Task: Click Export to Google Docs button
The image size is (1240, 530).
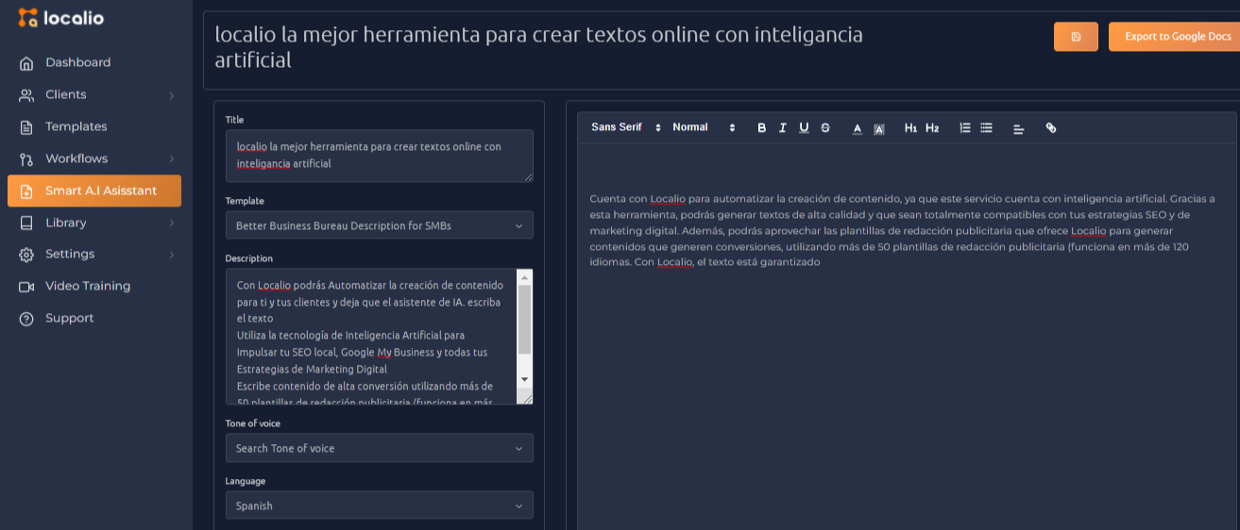Action: pyautogui.click(x=1174, y=36)
